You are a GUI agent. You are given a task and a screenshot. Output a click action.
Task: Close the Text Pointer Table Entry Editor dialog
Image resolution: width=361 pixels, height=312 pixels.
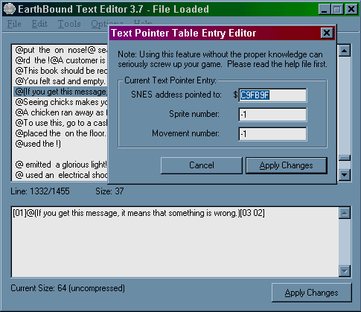click(327, 33)
